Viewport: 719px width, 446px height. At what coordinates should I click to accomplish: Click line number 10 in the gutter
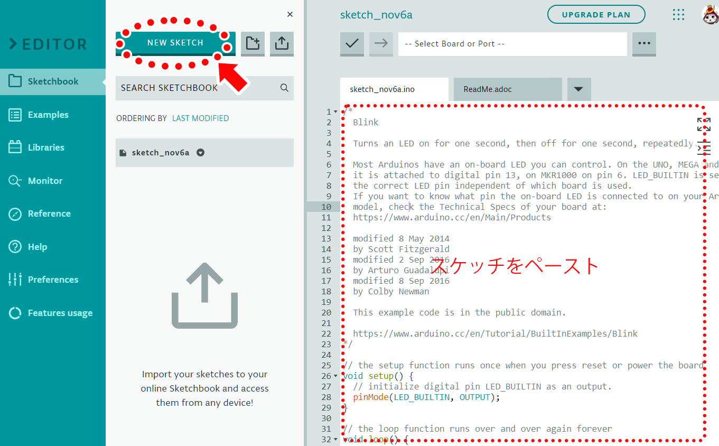click(326, 207)
